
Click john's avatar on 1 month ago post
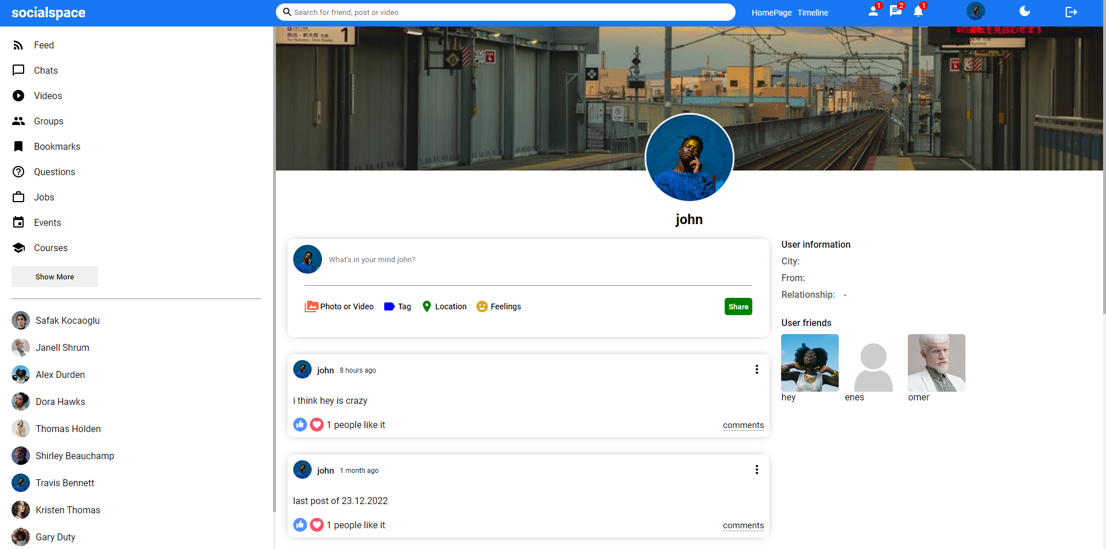(x=302, y=470)
